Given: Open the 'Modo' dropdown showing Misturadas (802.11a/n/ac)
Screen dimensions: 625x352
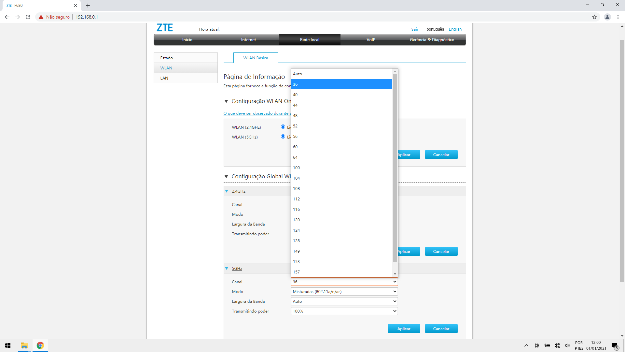Looking at the screenshot, I should [x=344, y=291].
